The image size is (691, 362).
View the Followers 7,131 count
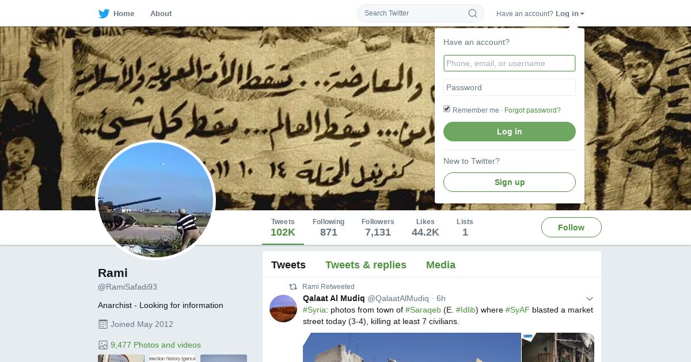378,228
